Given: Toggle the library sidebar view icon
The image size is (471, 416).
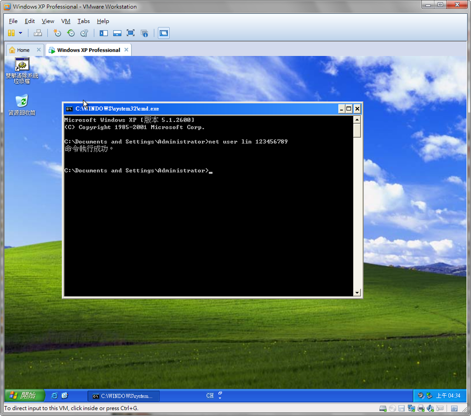Looking at the screenshot, I should coord(103,33).
